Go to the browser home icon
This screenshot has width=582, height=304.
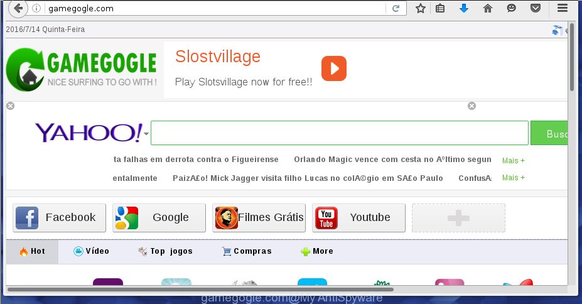488,8
